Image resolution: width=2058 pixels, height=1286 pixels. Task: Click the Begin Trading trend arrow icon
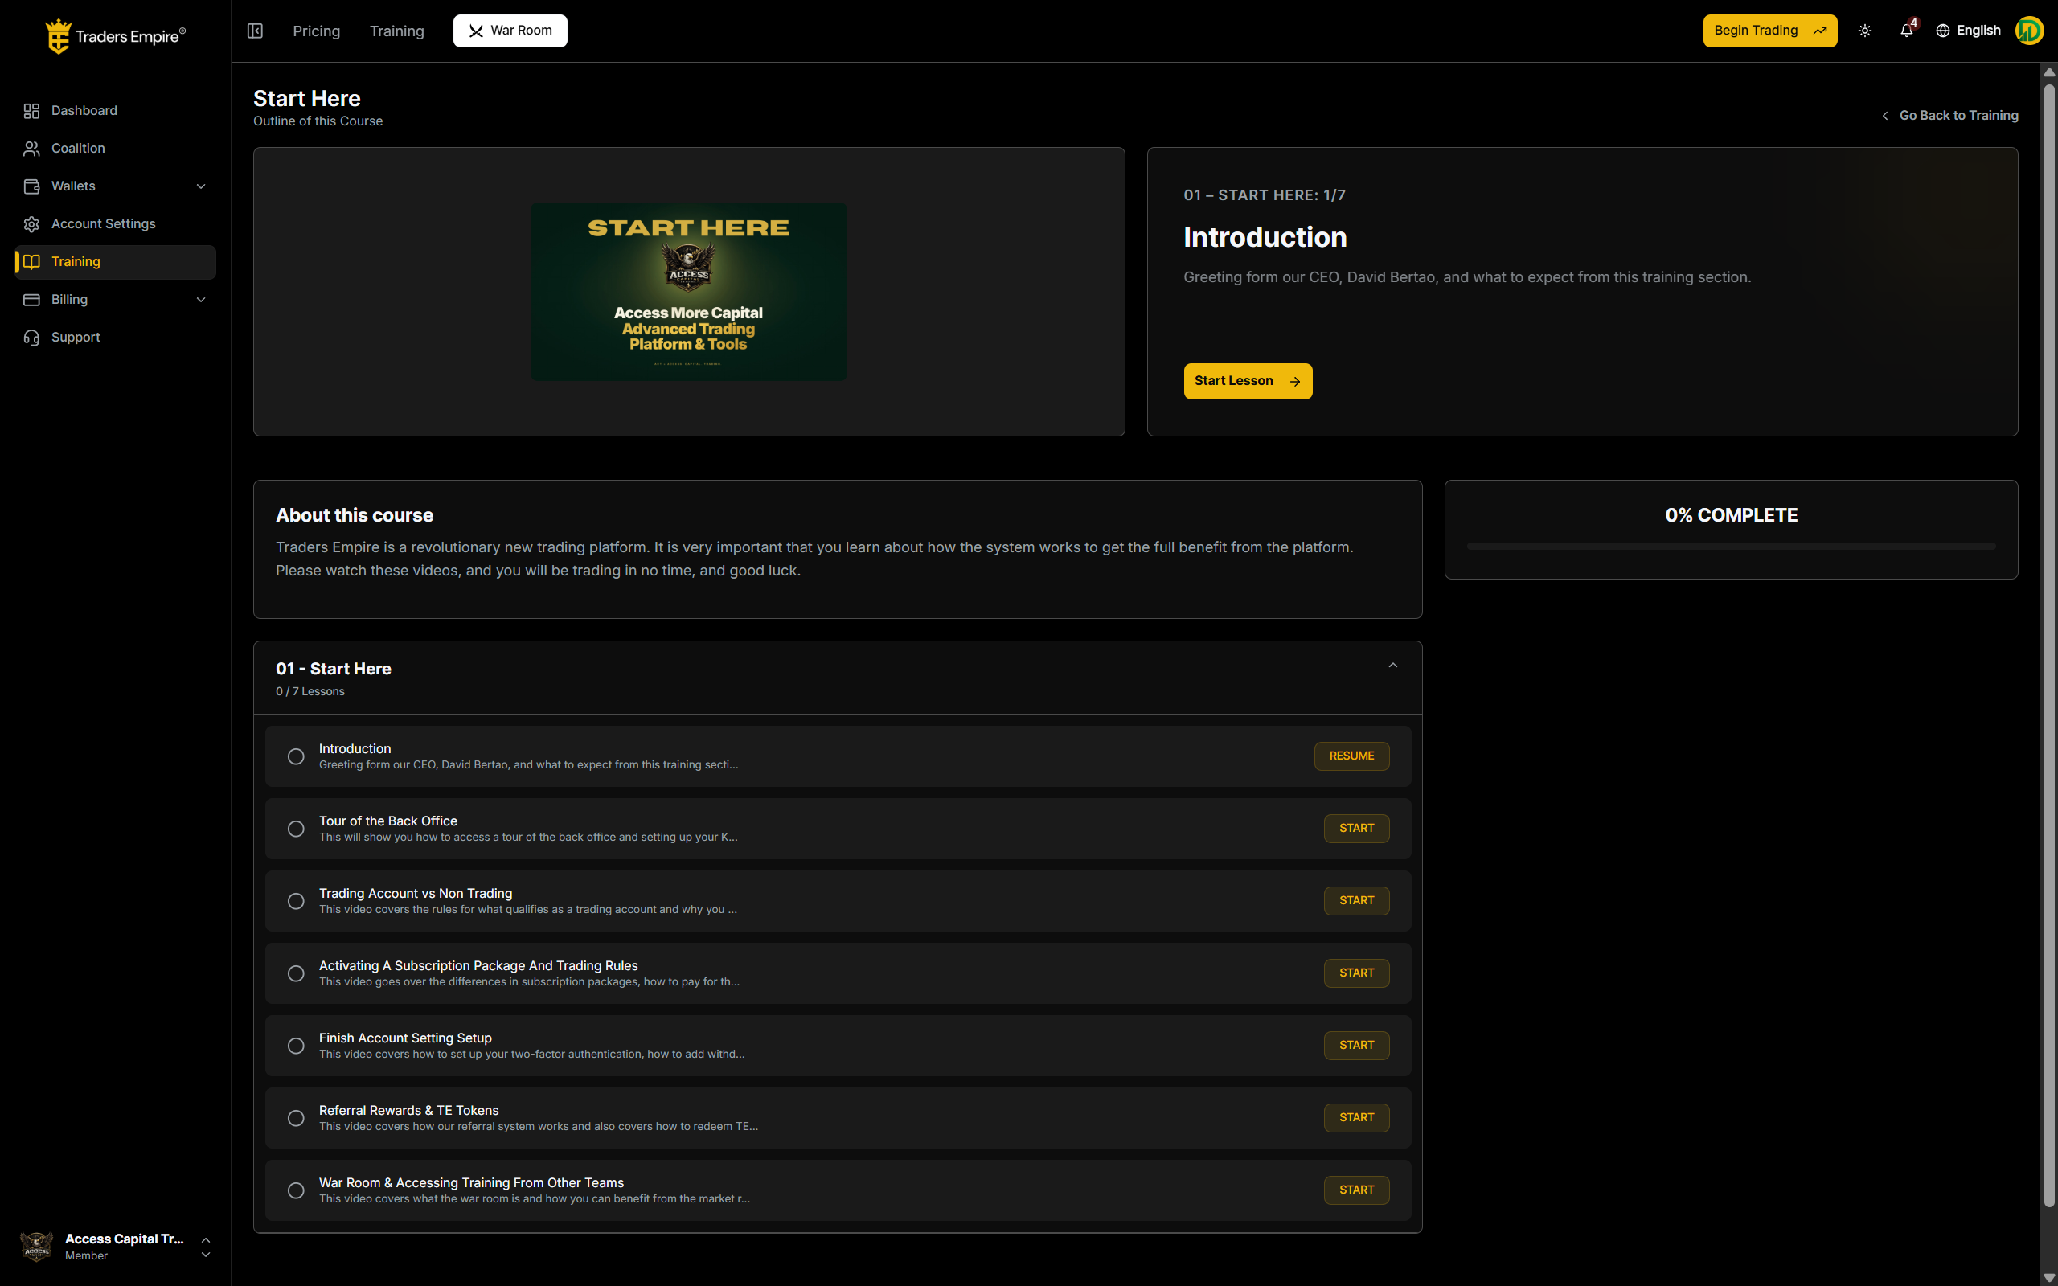(x=1821, y=31)
